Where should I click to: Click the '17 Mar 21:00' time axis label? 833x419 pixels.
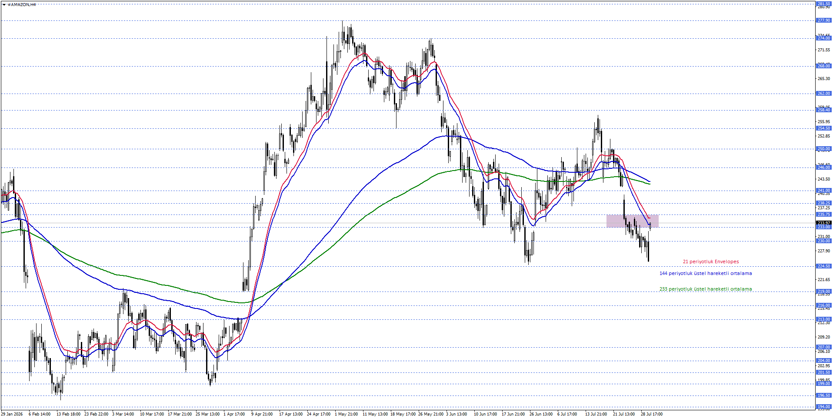tap(180, 414)
